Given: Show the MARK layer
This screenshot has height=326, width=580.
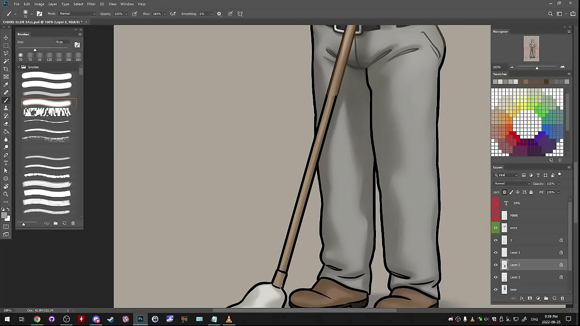Looking at the screenshot, I should pyautogui.click(x=496, y=216).
